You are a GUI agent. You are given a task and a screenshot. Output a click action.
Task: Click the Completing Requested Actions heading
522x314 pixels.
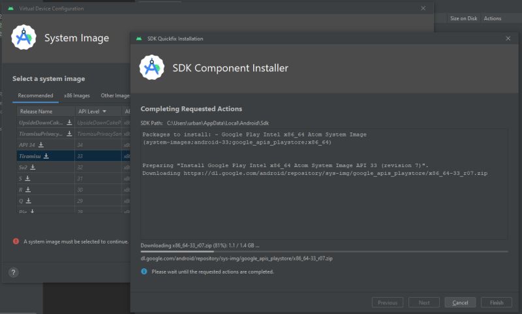pos(191,108)
